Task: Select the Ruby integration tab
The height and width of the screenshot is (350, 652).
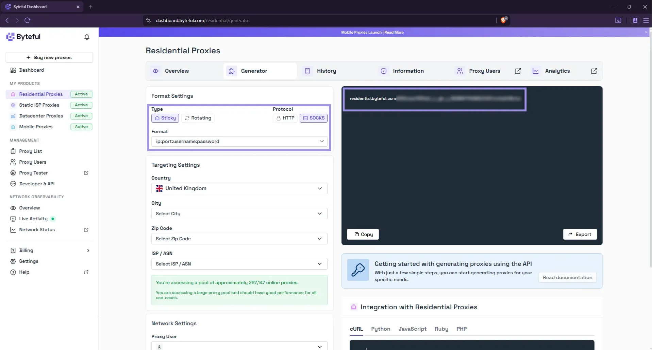Action: coord(441,329)
